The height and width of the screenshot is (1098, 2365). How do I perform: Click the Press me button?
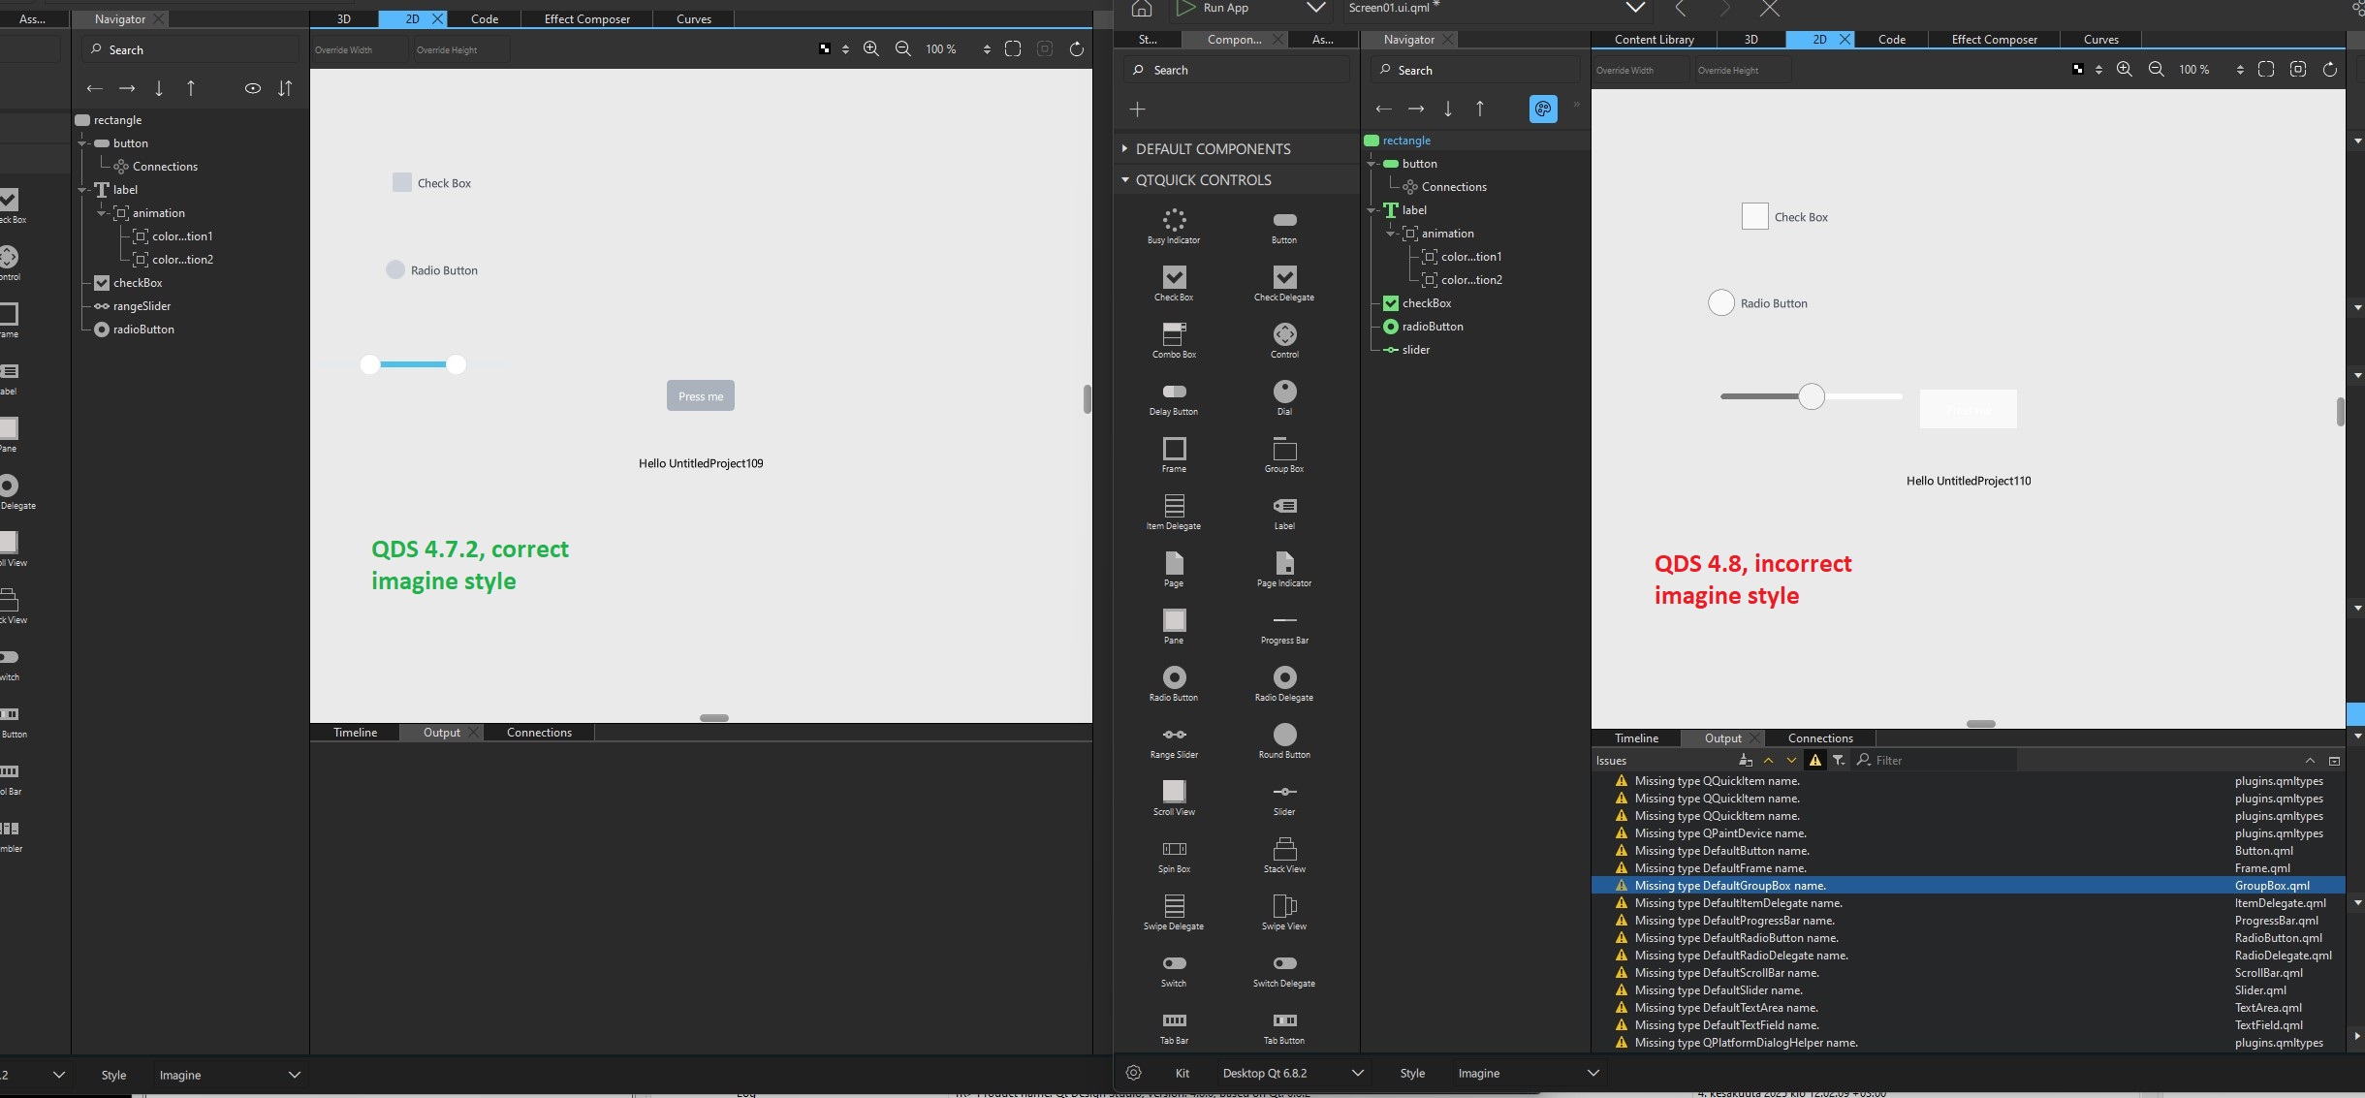701,395
